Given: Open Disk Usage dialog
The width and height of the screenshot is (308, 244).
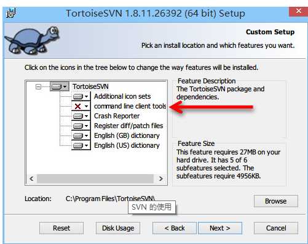Looking at the screenshot, I should (118, 228).
